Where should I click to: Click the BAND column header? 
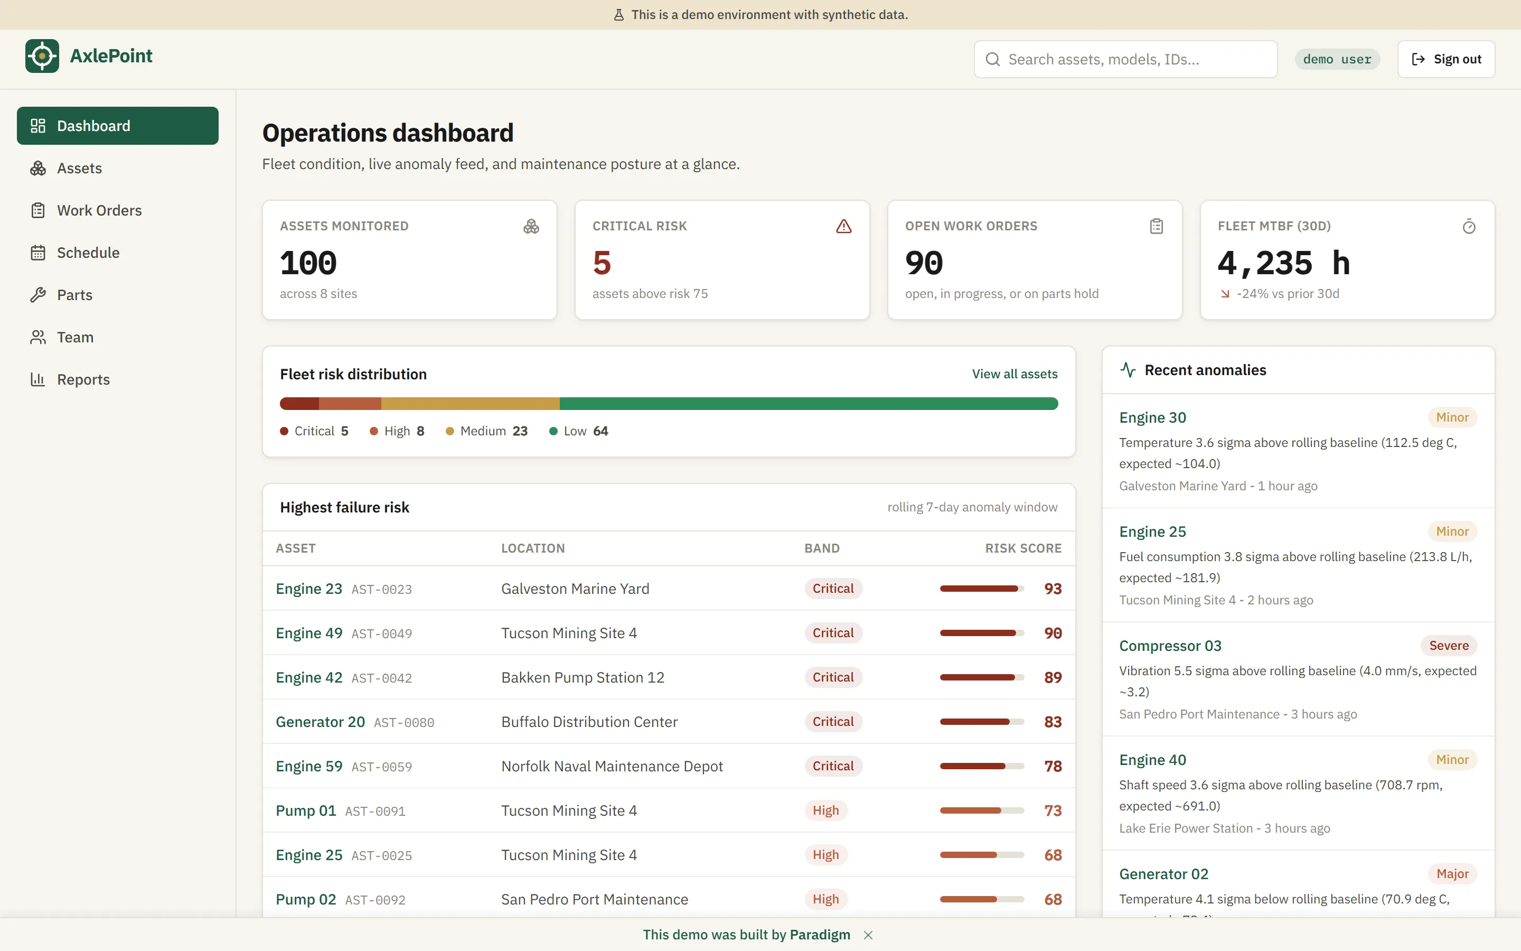(821, 548)
